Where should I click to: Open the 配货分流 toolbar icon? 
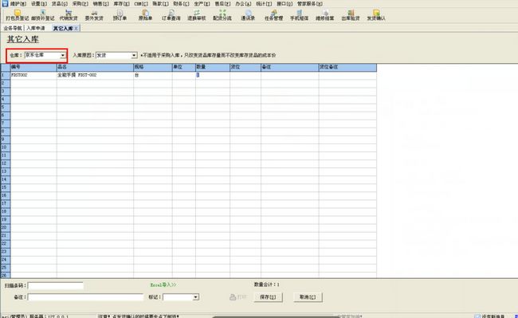point(222,15)
